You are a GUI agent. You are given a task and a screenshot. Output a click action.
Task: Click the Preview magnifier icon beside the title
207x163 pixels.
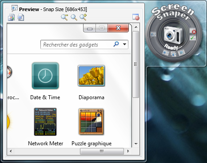pos(15,8)
